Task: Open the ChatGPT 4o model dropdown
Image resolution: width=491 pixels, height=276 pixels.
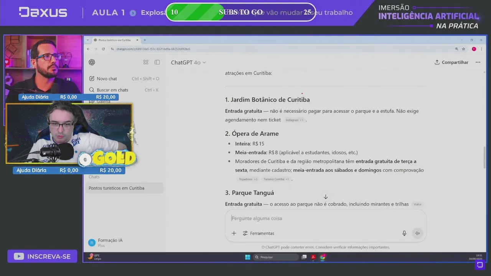Action: tap(188, 62)
